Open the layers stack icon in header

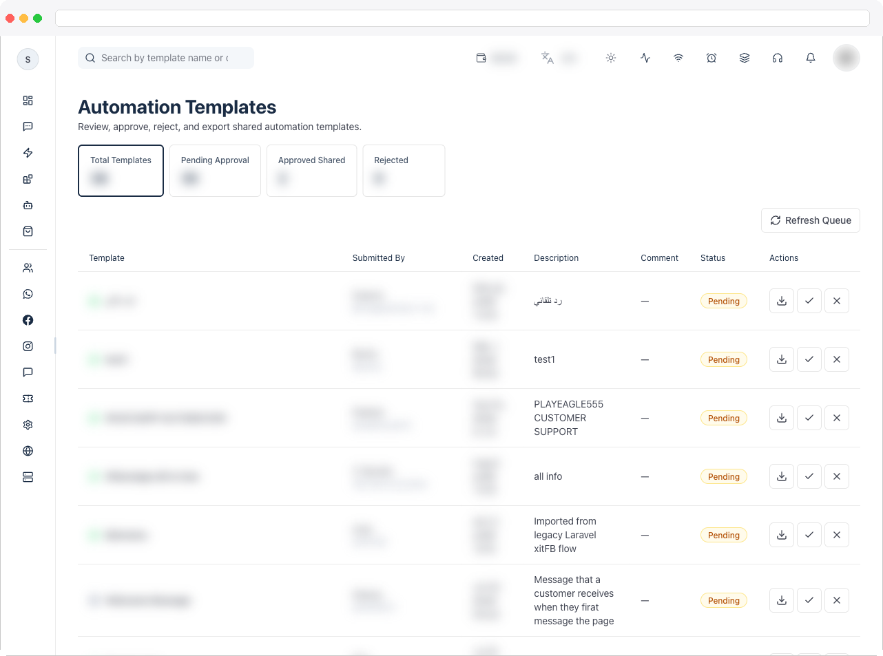(745, 58)
